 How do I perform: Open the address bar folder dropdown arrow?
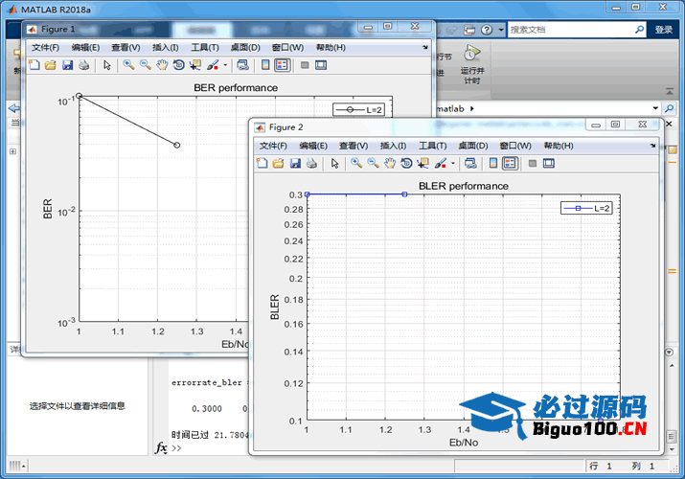coord(655,108)
